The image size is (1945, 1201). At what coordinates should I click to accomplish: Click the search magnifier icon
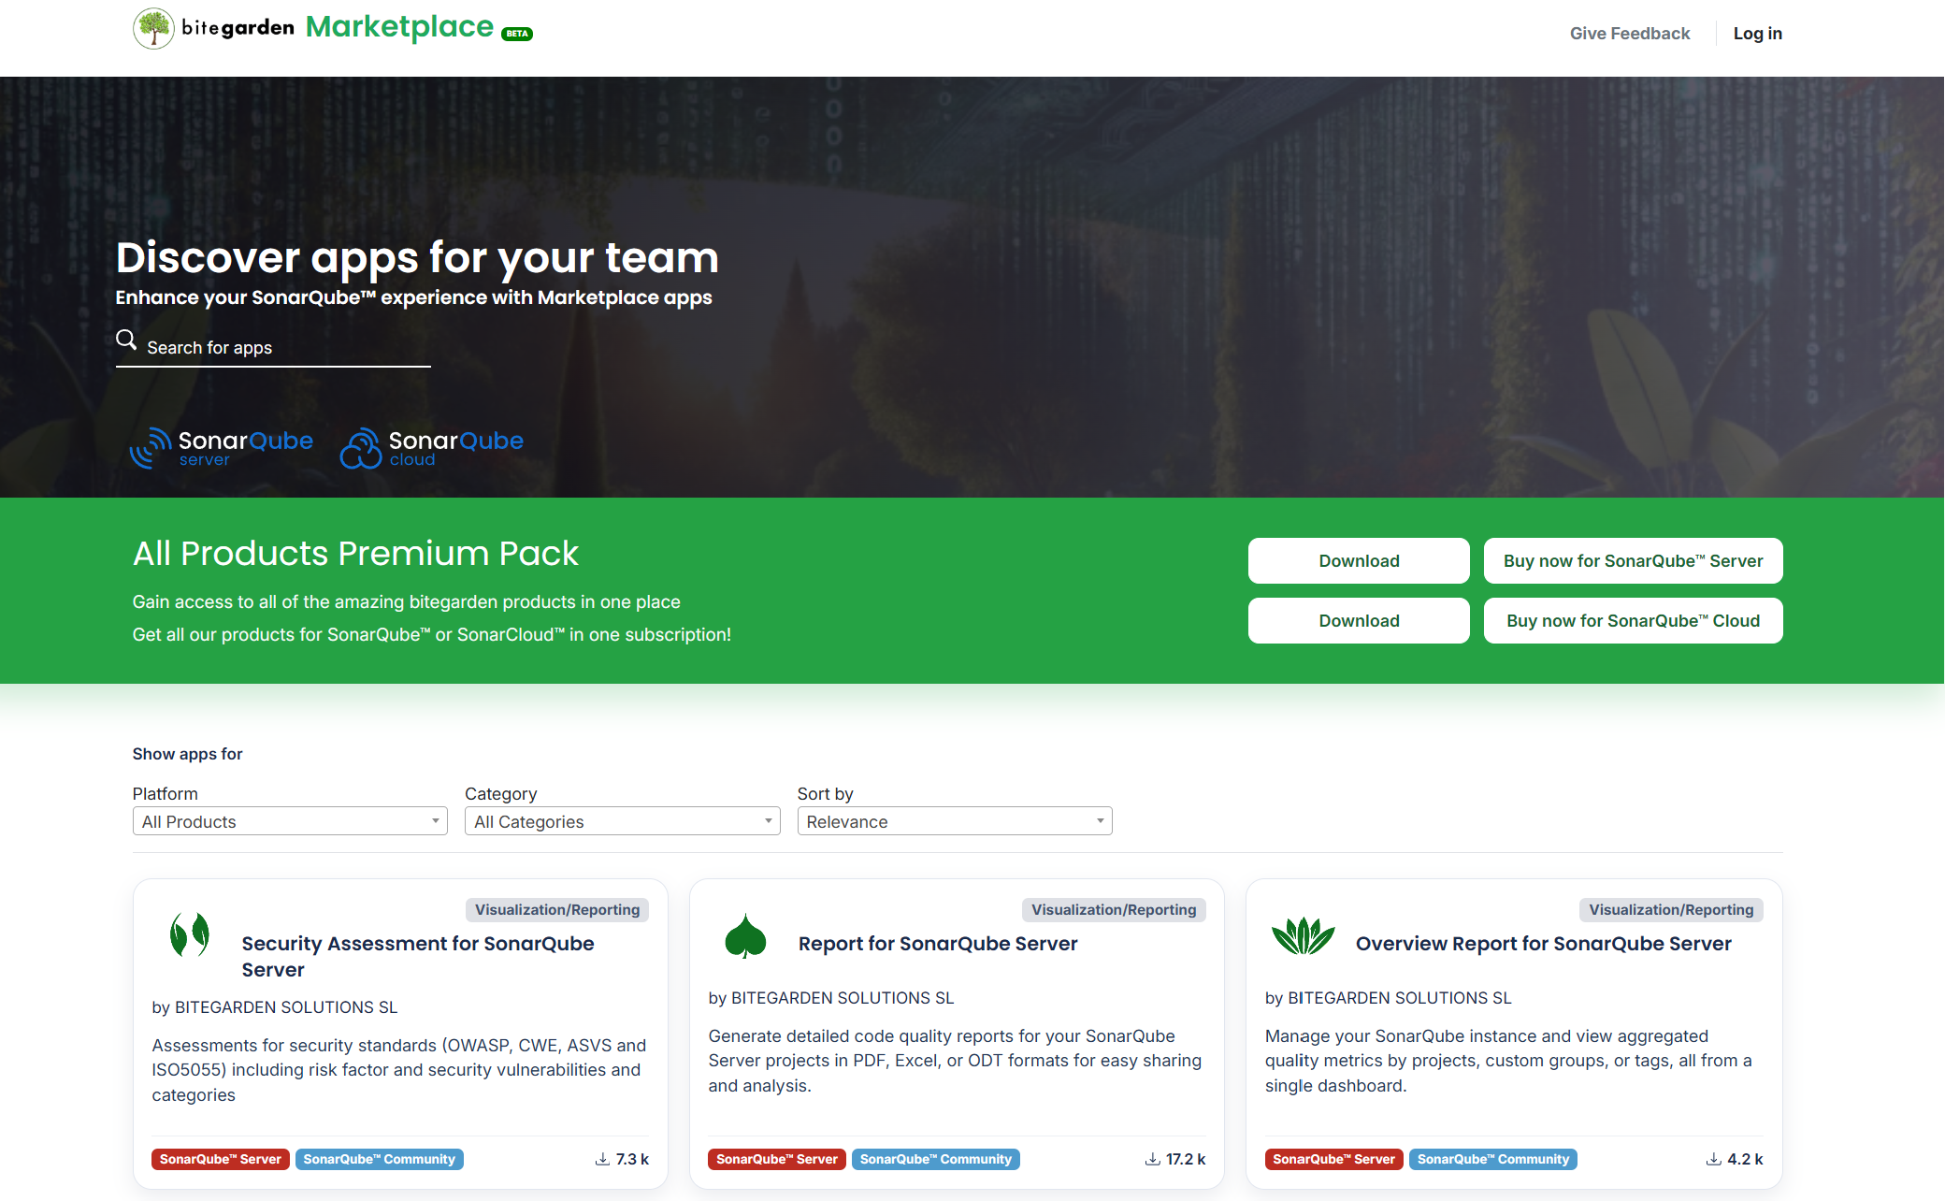coord(126,339)
